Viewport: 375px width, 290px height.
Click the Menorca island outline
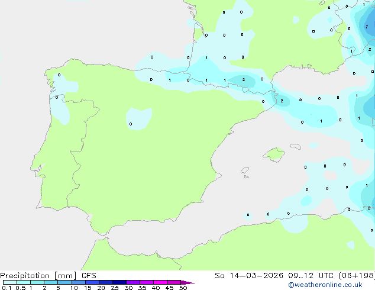pyautogui.click(x=296, y=146)
